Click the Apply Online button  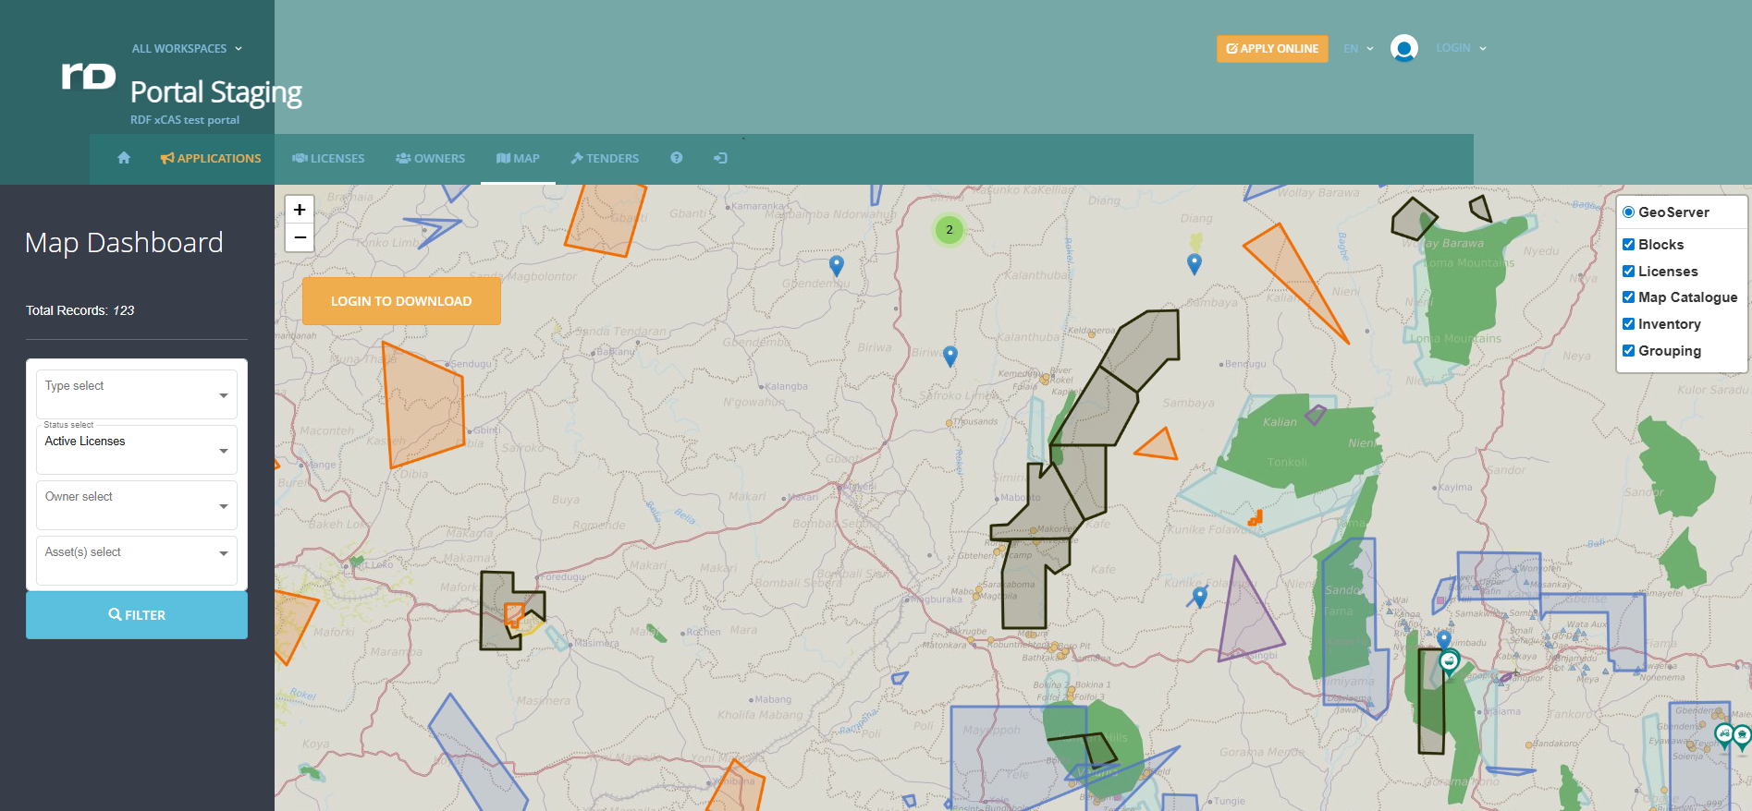1272,49
